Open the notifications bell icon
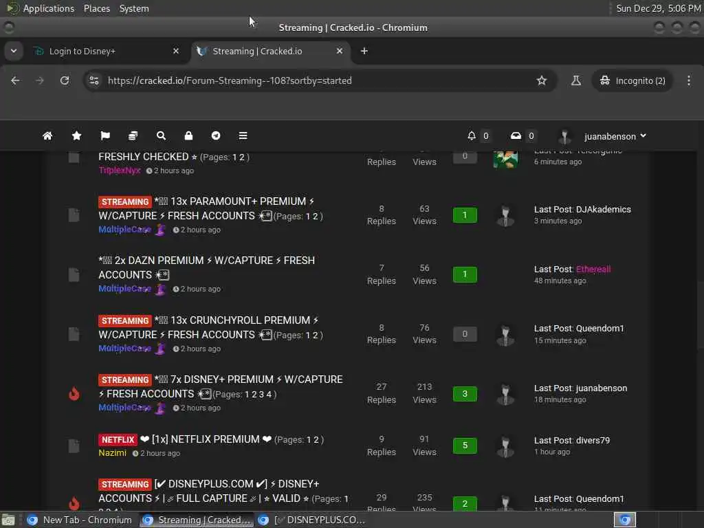Viewport: 704px width, 528px height. [472, 135]
